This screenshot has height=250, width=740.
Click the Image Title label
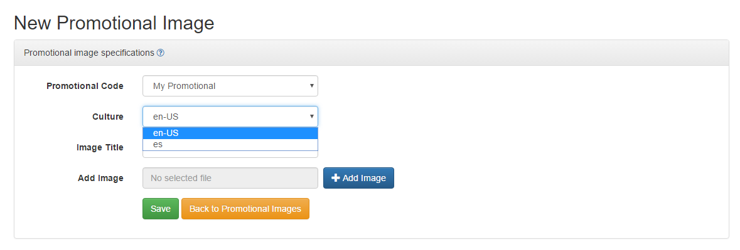pos(100,147)
